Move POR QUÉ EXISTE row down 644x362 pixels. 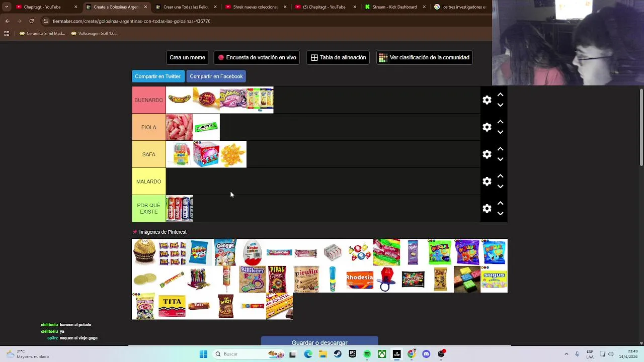(500, 214)
